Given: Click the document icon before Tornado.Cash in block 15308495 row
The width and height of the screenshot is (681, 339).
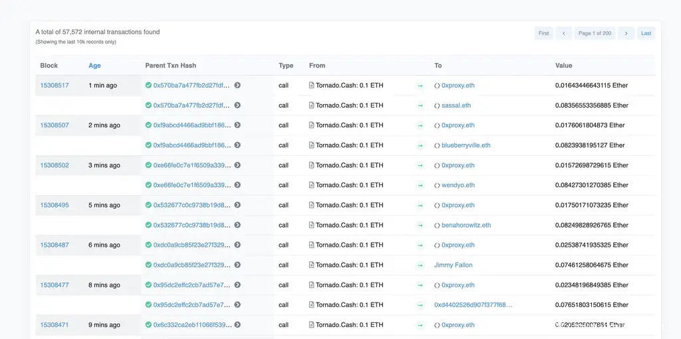Looking at the screenshot, I should click(311, 205).
